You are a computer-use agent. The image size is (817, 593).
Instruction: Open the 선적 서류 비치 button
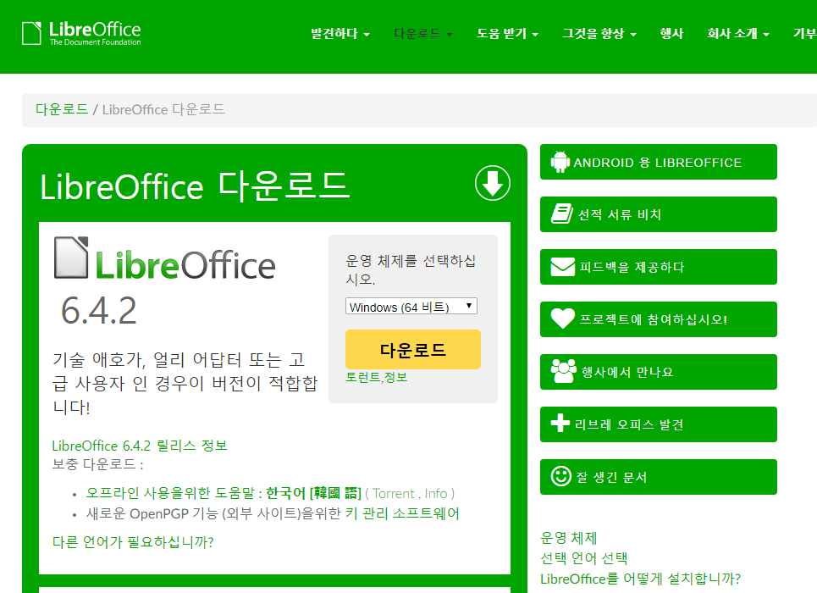pos(658,213)
